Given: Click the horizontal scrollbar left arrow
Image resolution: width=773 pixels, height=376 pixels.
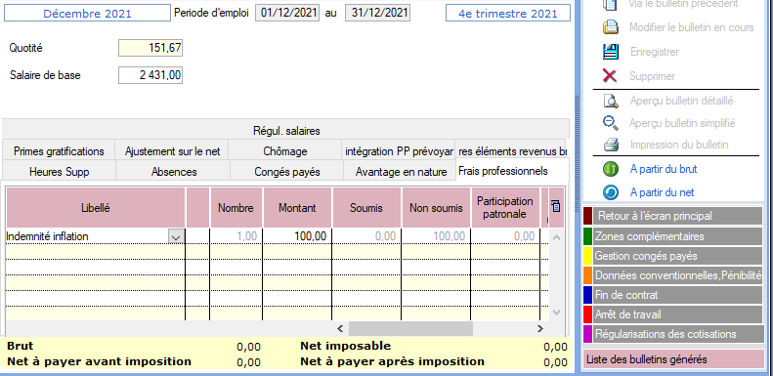Looking at the screenshot, I should point(340,329).
